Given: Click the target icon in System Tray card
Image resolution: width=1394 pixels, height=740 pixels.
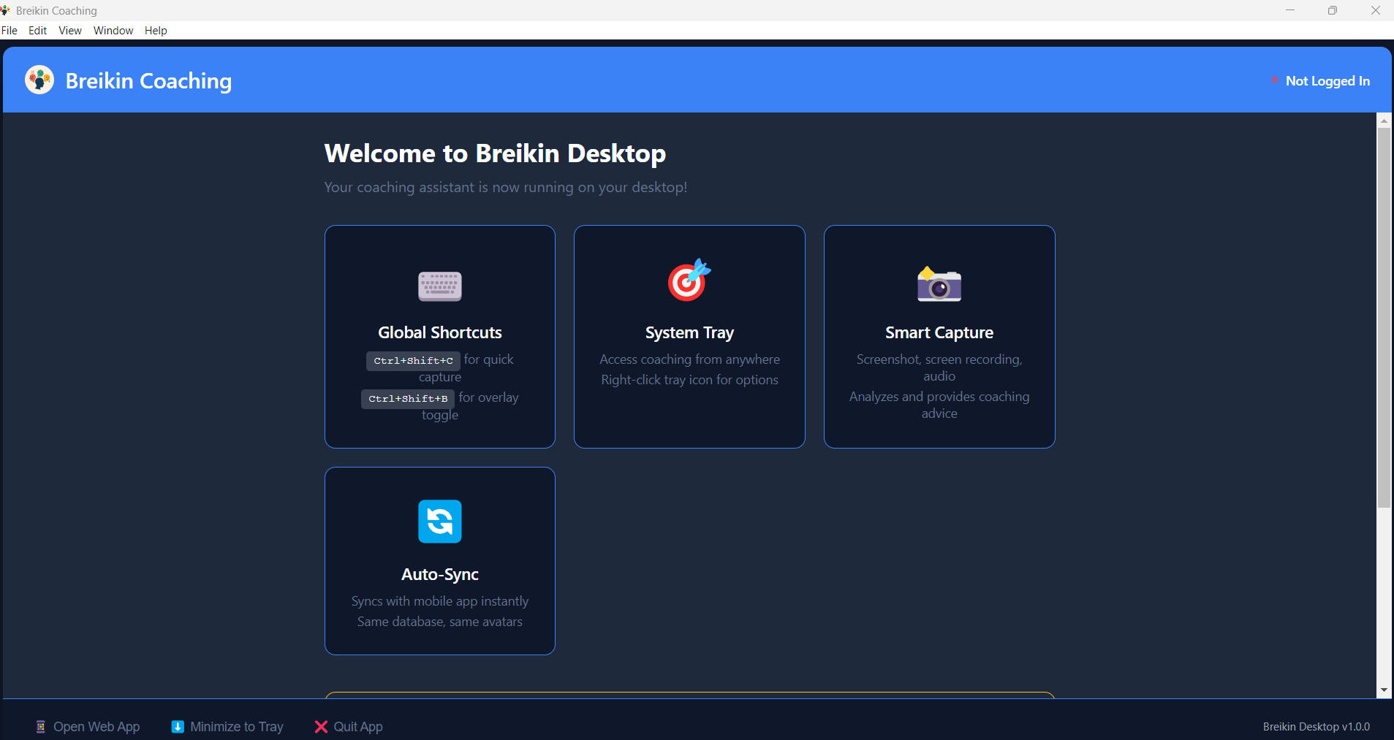Looking at the screenshot, I should pyautogui.click(x=688, y=281).
